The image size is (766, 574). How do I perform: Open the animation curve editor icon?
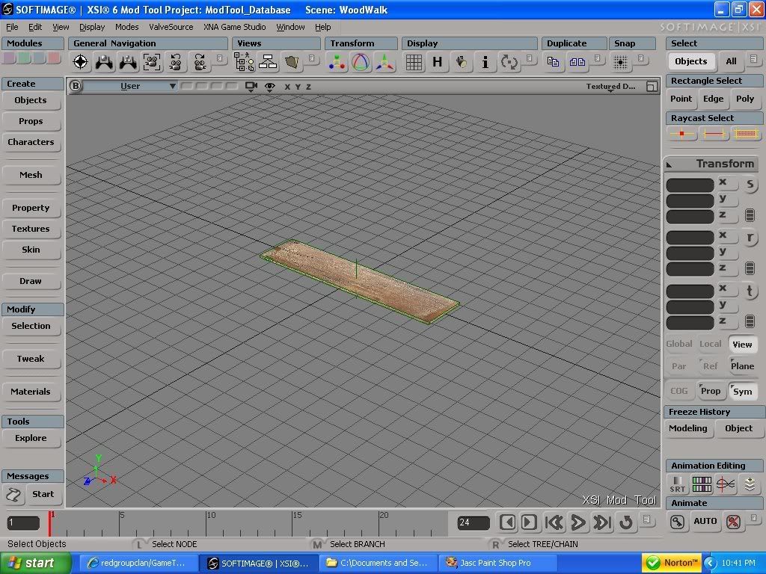tap(726, 484)
